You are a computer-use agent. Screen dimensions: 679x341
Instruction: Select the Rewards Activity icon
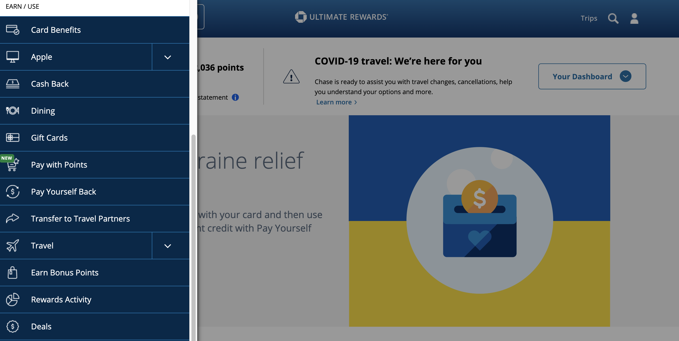click(x=12, y=299)
